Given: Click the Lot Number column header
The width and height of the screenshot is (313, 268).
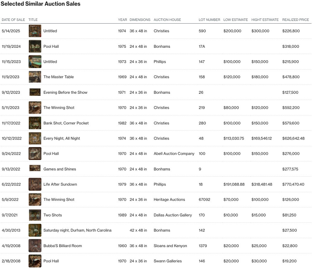Looking at the screenshot, I should point(209,20).
